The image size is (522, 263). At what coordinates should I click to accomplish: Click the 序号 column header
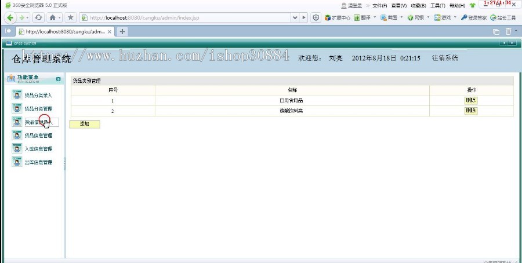(x=113, y=90)
